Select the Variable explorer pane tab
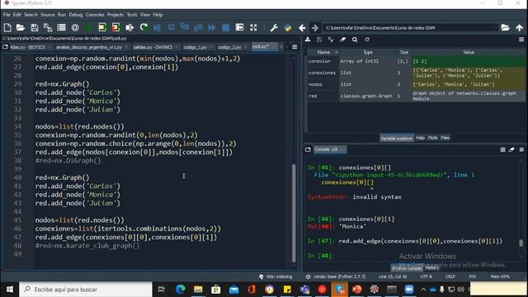Viewport: 528px width, 297px height. (x=397, y=138)
